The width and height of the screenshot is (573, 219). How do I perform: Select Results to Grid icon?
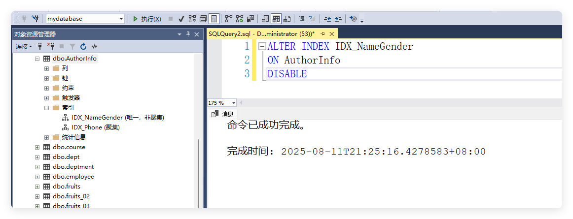(276, 19)
